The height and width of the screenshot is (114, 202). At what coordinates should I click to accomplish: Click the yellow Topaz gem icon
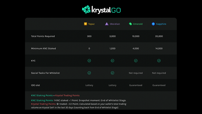(x=85, y=24)
